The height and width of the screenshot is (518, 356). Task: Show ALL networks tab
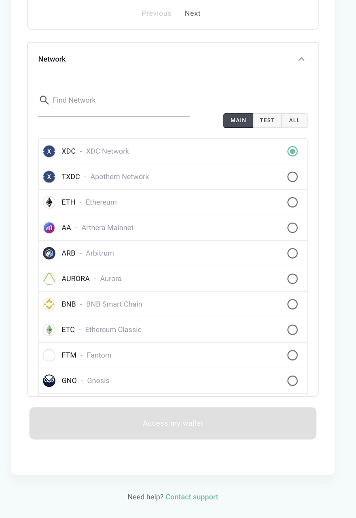[294, 121]
